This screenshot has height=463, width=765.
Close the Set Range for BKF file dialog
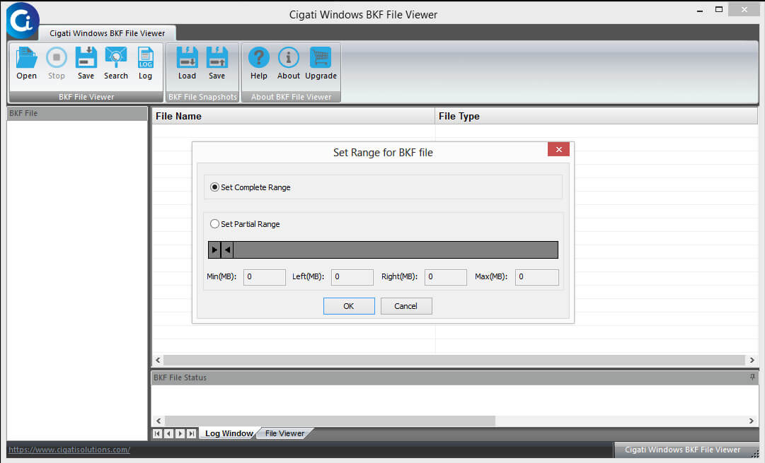[x=558, y=149]
